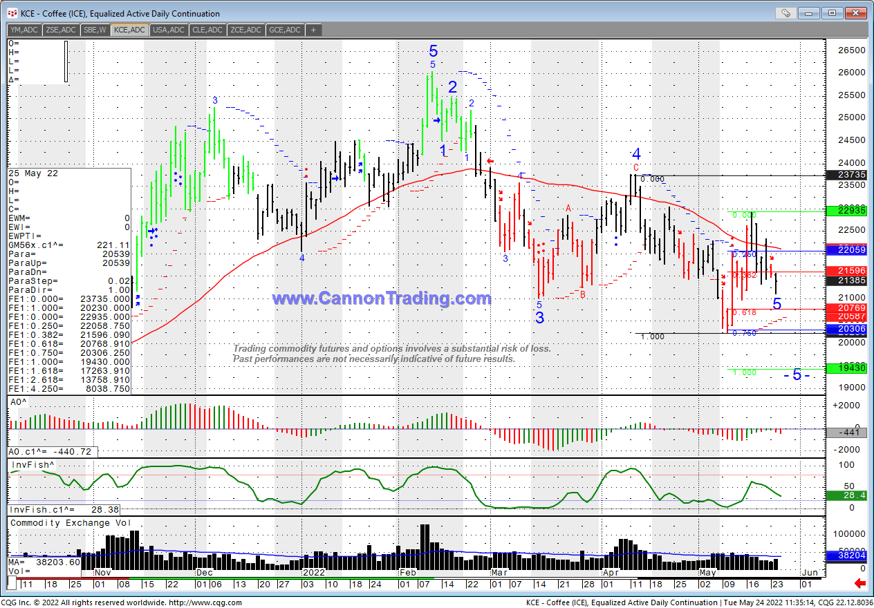Click the CQG app icon in title bar
This screenshot has height=608, width=874.
coord(12,13)
